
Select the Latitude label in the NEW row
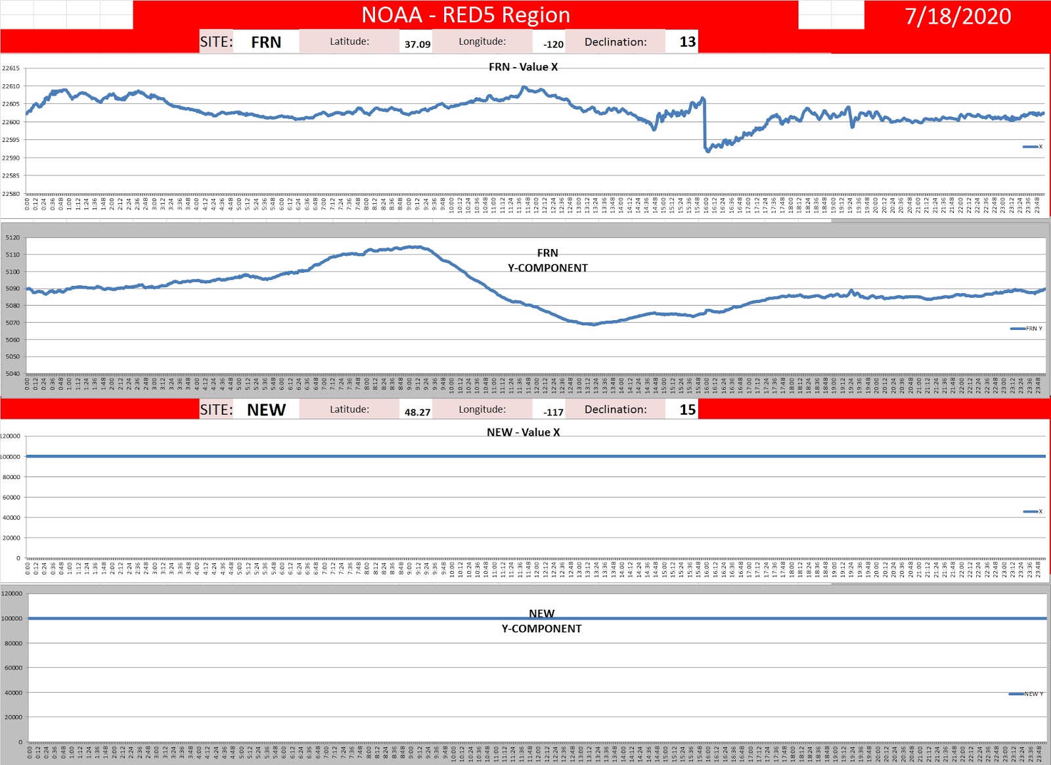349,409
